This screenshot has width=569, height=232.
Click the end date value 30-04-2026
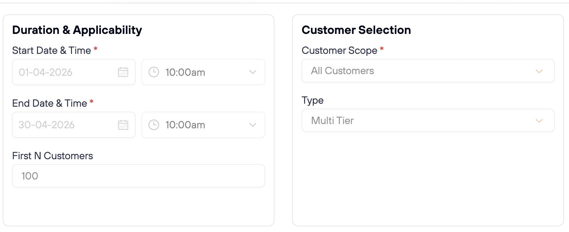tap(47, 125)
